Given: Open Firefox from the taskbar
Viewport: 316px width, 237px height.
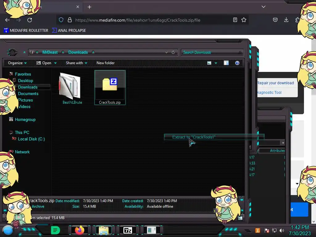Looking at the screenshot, I should pos(79,230).
